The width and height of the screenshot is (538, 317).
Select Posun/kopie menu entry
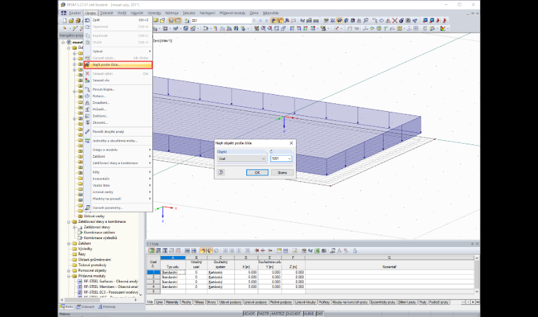(x=118, y=89)
